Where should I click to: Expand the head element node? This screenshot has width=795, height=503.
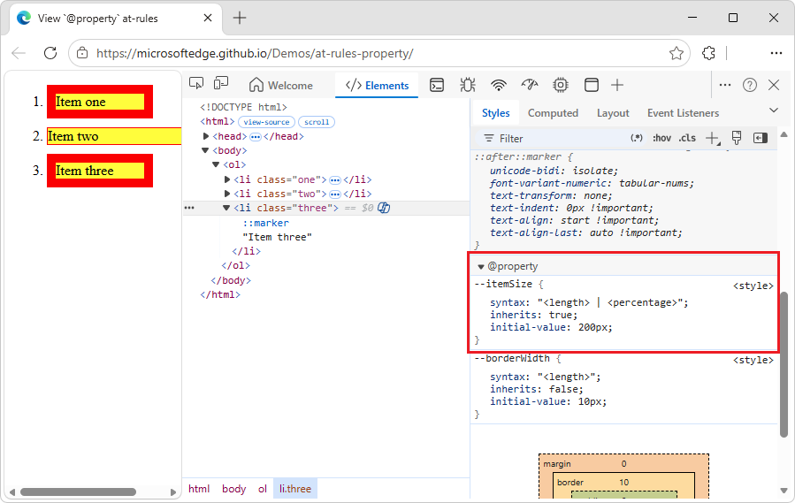point(206,136)
